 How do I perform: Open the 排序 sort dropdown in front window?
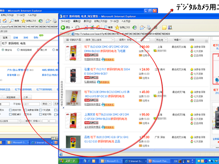(103, 40)
